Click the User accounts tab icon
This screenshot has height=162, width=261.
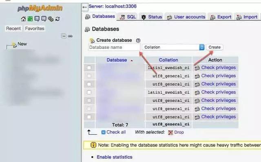(x=170, y=17)
